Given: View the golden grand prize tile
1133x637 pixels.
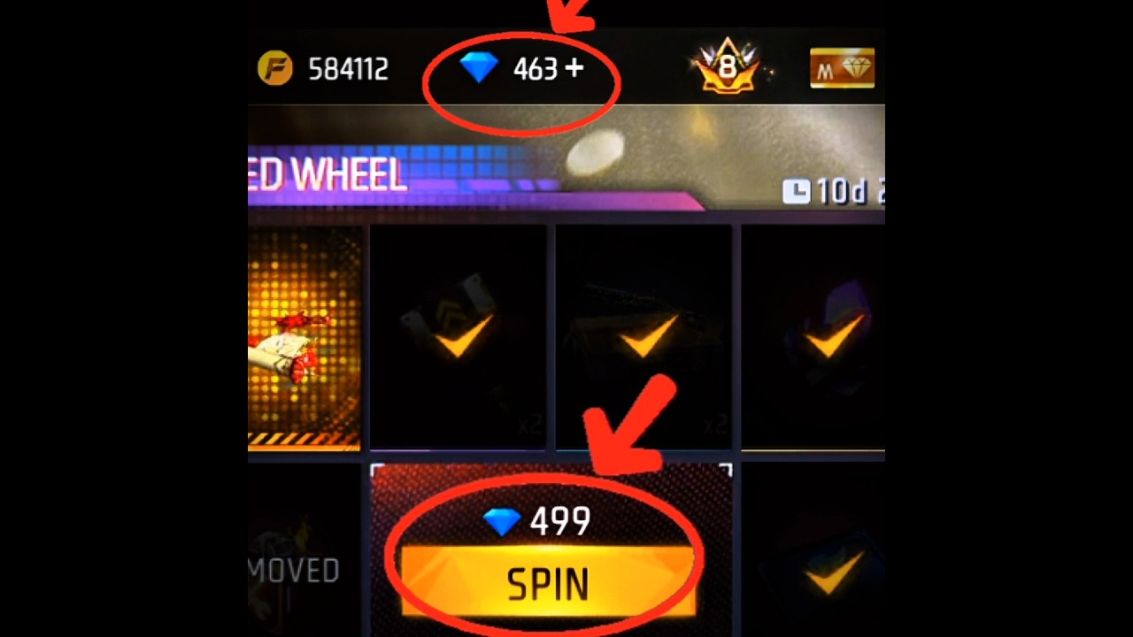Looking at the screenshot, I should point(304,338).
